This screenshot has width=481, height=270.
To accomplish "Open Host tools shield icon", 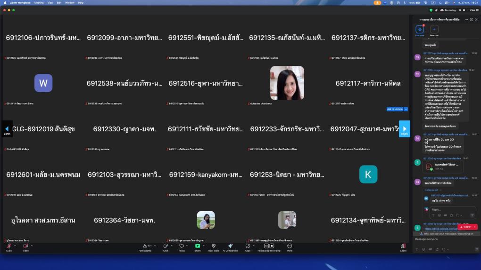I will click(213, 246).
